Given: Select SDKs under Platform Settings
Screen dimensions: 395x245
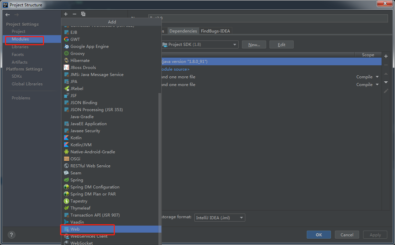Looking at the screenshot, I should [17, 76].
